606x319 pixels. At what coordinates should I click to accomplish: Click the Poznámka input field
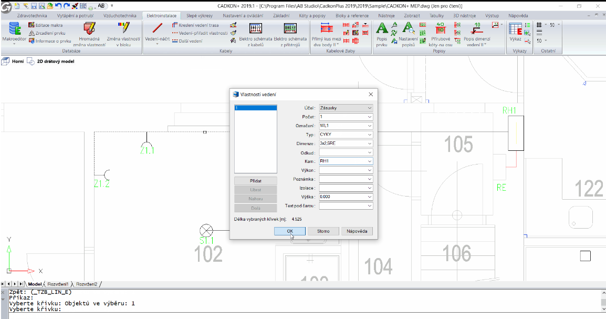pos(346,179)
